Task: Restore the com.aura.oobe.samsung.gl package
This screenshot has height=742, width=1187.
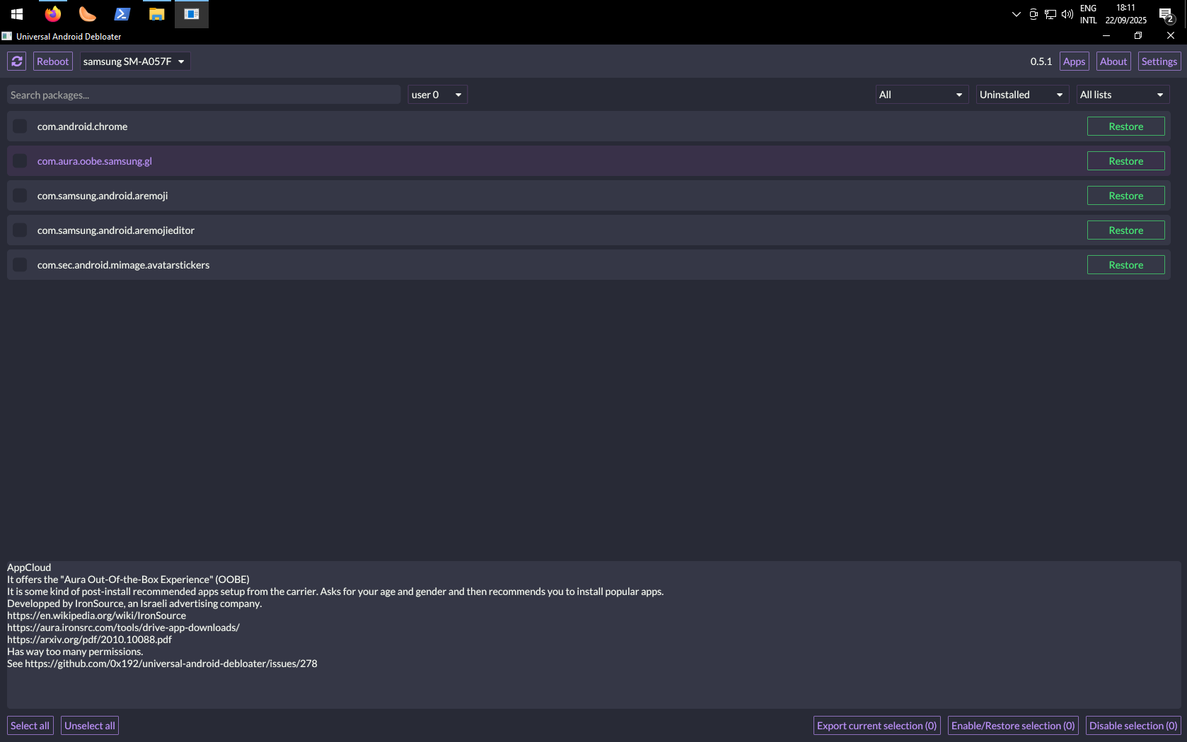Action: tap(1125, 161)
